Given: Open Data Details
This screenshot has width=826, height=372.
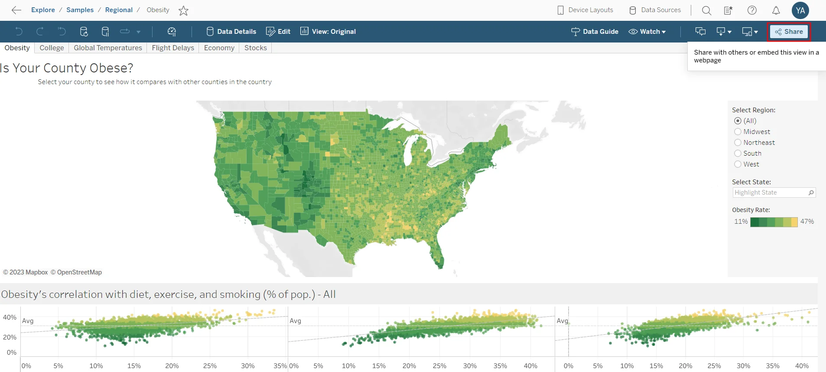Looking at the screenshot, I should (231, 31).
